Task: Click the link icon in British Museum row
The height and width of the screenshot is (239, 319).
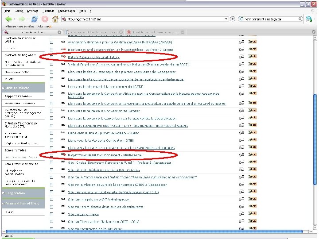Action: pos(63,56)
